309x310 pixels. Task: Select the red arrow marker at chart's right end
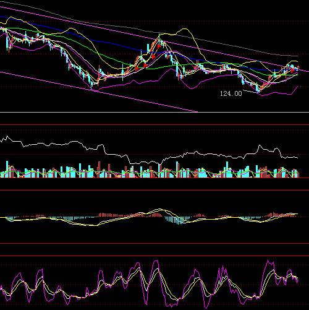pos(293,71)
